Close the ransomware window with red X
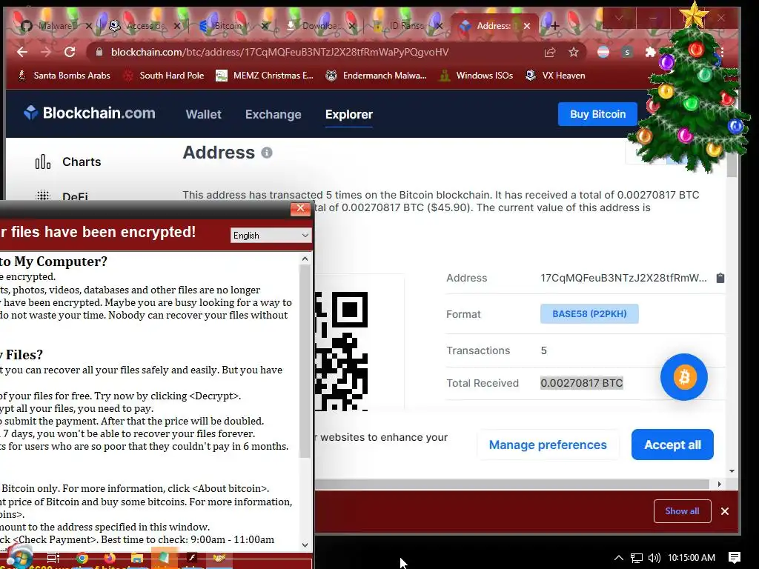759x569 pixels. pyautogui.click(x=300, y=208)
